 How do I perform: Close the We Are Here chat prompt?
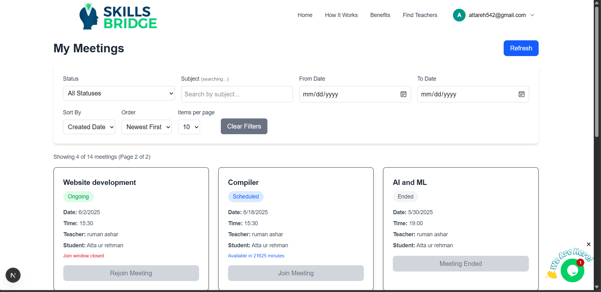[589, 244]
